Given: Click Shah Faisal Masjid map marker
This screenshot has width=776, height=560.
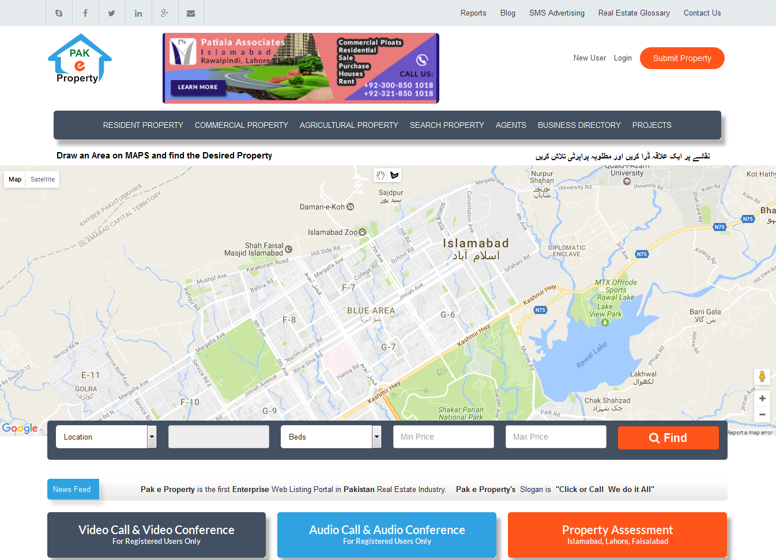Looking at the screenshot, I should 288,249.
